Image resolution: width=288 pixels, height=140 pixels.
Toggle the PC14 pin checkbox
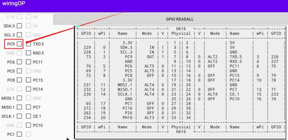click(x=28, y=89)
